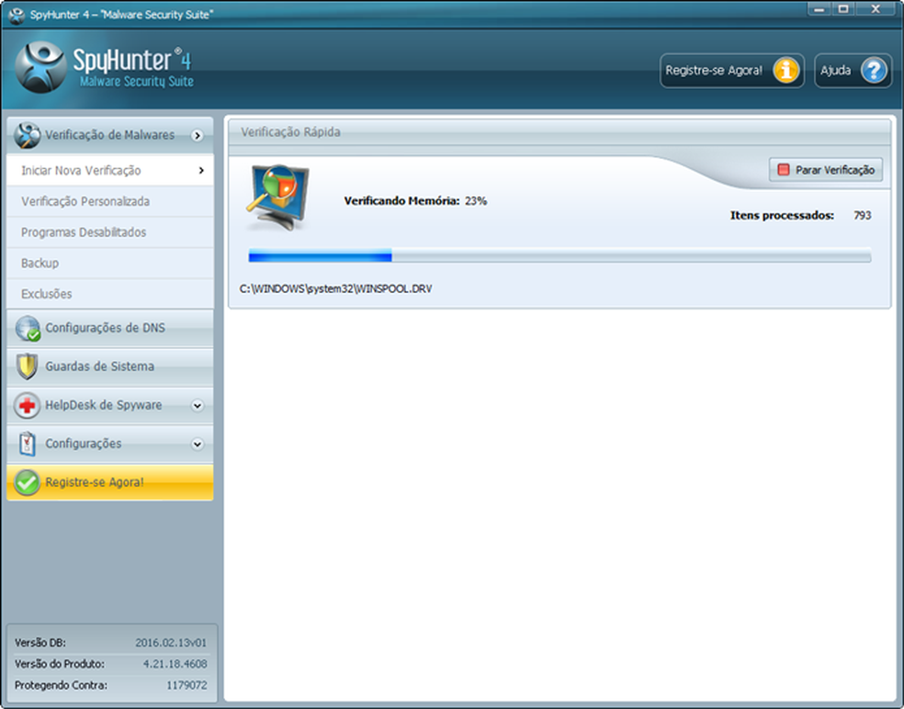904x709 pixels.
Task: Open the Configurações sidebar section
Action: (110, 444)
